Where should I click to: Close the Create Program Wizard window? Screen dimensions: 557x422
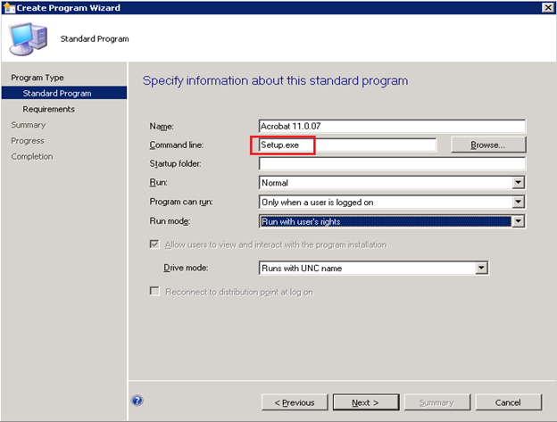(547, 7)
